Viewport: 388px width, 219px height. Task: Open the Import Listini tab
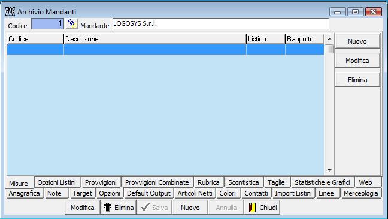(x=293, y=193)
